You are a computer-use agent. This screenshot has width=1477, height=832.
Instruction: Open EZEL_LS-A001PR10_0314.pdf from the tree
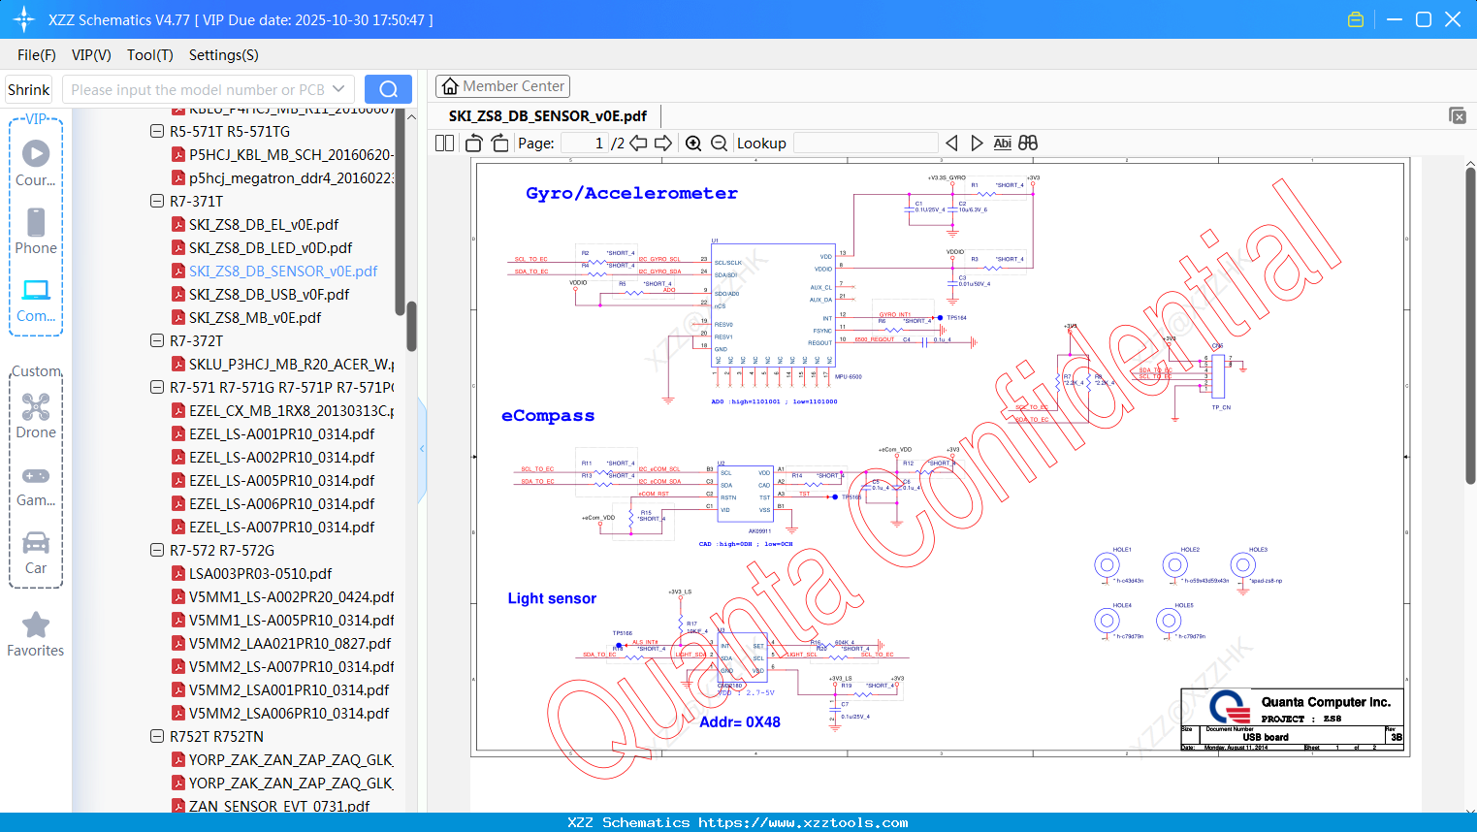coord(282,434)
